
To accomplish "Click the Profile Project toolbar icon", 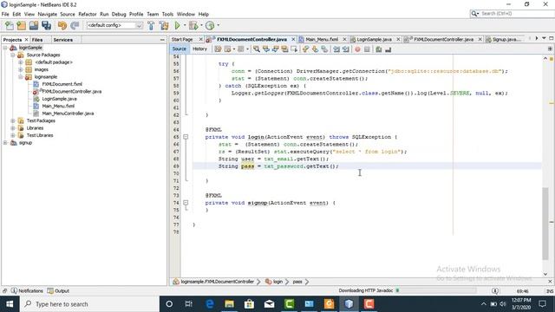I will 210,25.
